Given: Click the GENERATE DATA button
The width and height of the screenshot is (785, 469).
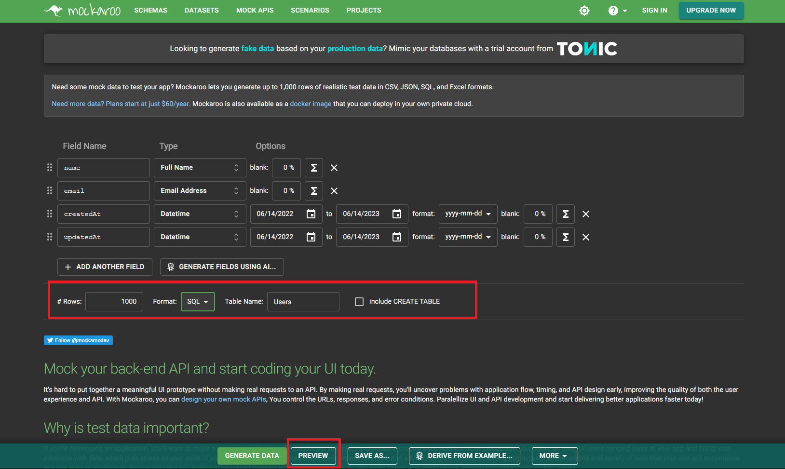Looking at the screenshot, I should click(x=252, y=456).
